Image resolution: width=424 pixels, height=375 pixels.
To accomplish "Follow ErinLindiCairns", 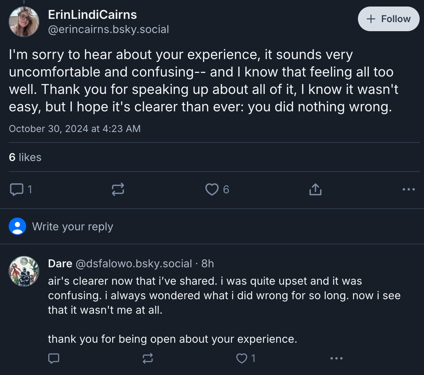I will tap(389, 19).
